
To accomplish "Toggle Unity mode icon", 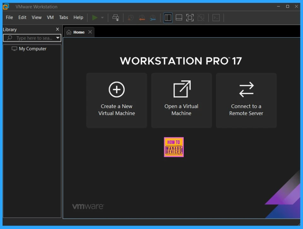I will tap(201, 18).
